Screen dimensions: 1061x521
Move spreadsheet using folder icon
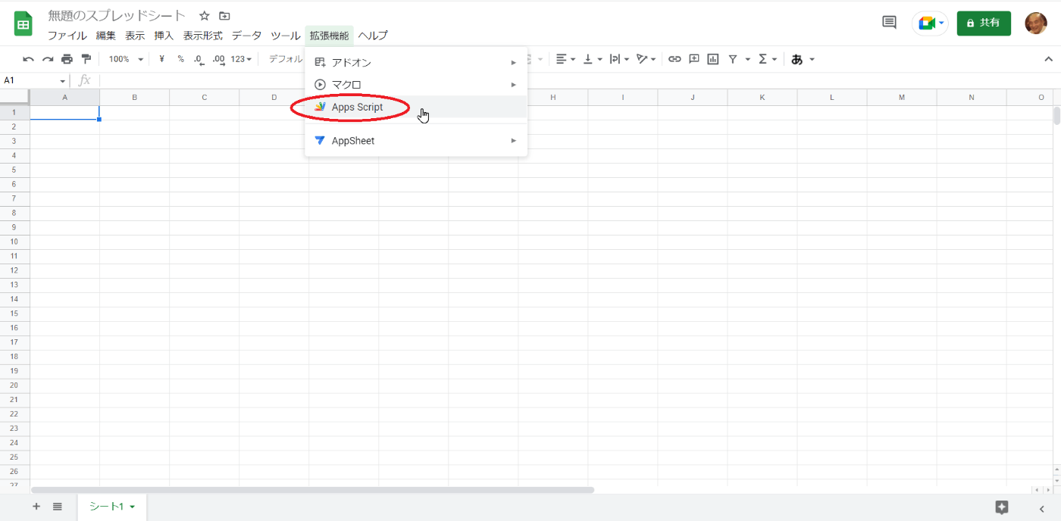click(x=224, y=16)
